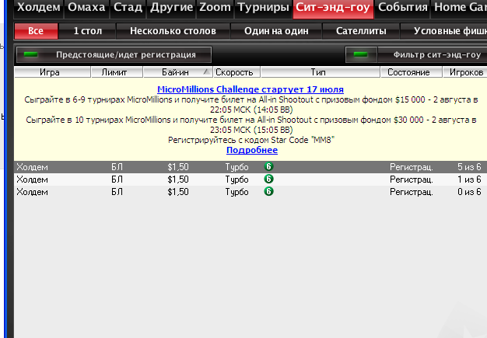Click 6-max icon in 5 из 6 row
Image resolution: width=487 pixels, height=338 pixels.
coord(268,166)
